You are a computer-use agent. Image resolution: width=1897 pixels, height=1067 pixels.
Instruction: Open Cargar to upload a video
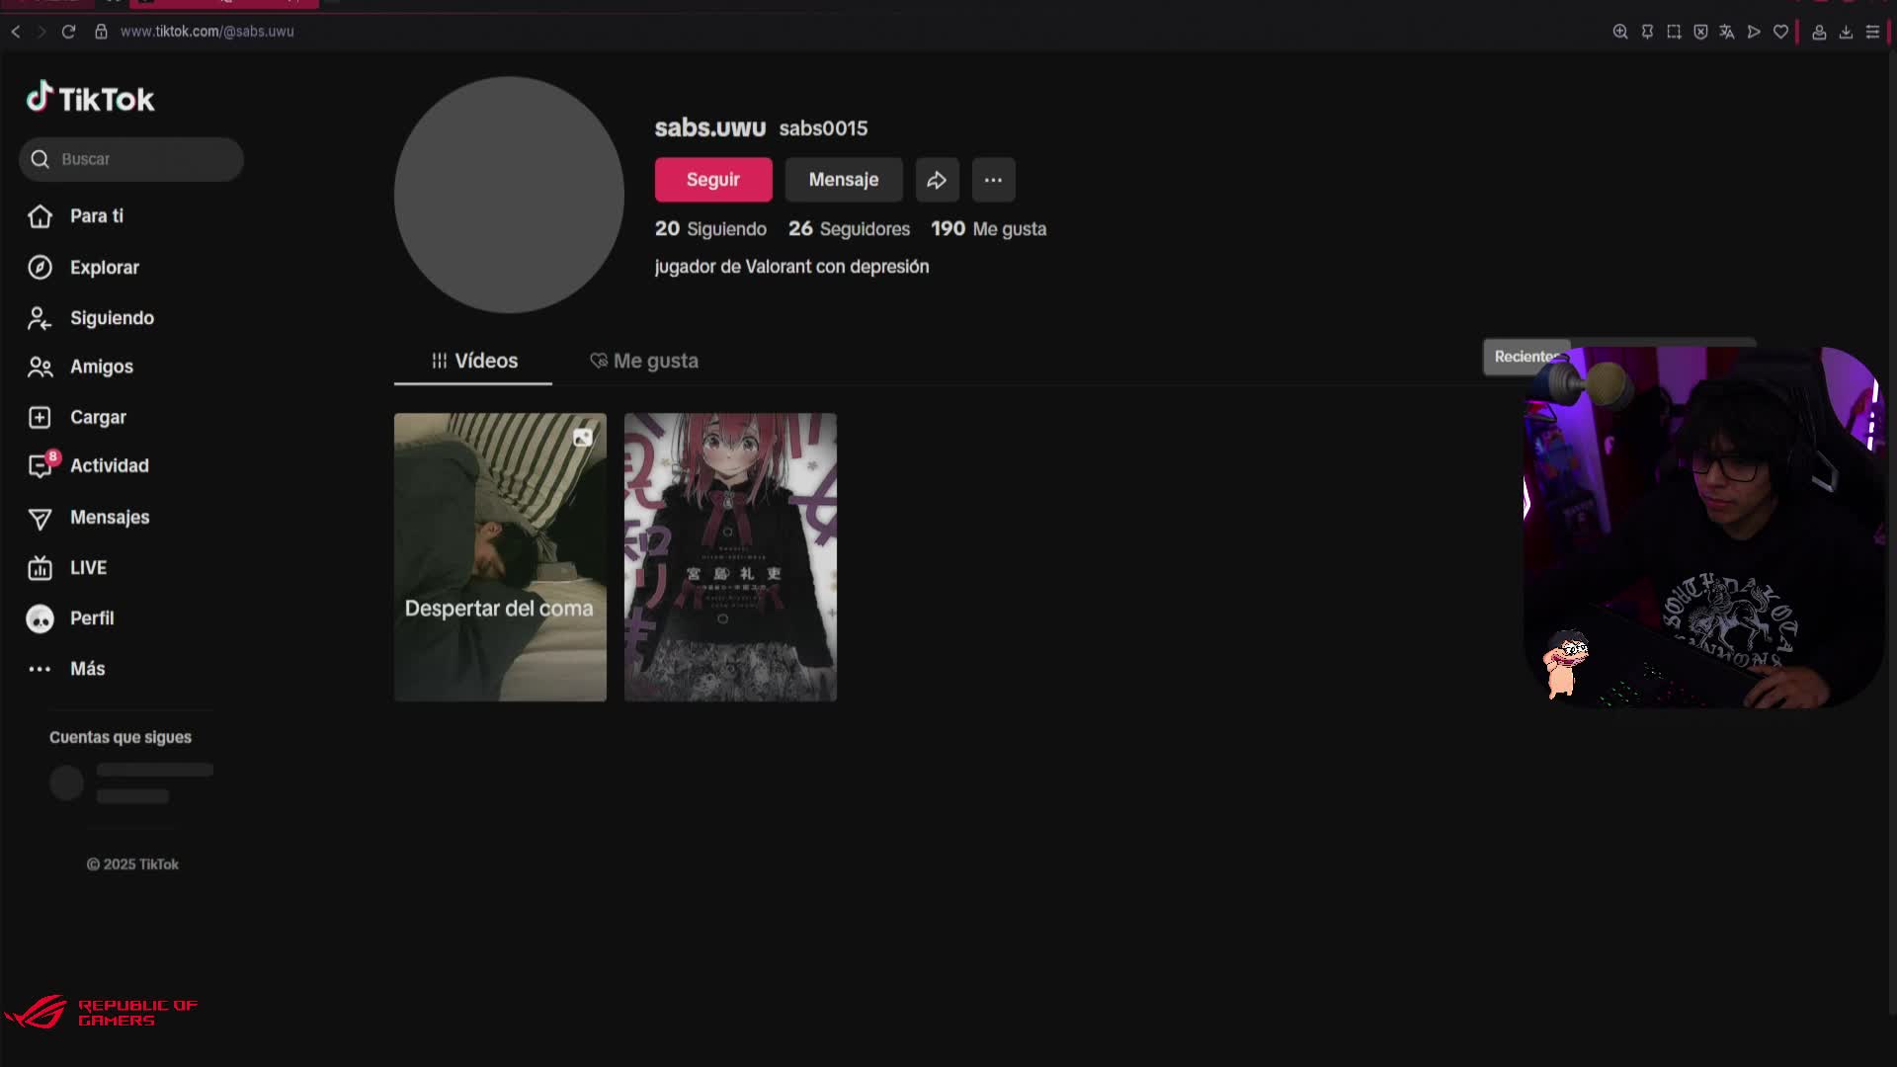pyautogui.click(x=77, y=417)
